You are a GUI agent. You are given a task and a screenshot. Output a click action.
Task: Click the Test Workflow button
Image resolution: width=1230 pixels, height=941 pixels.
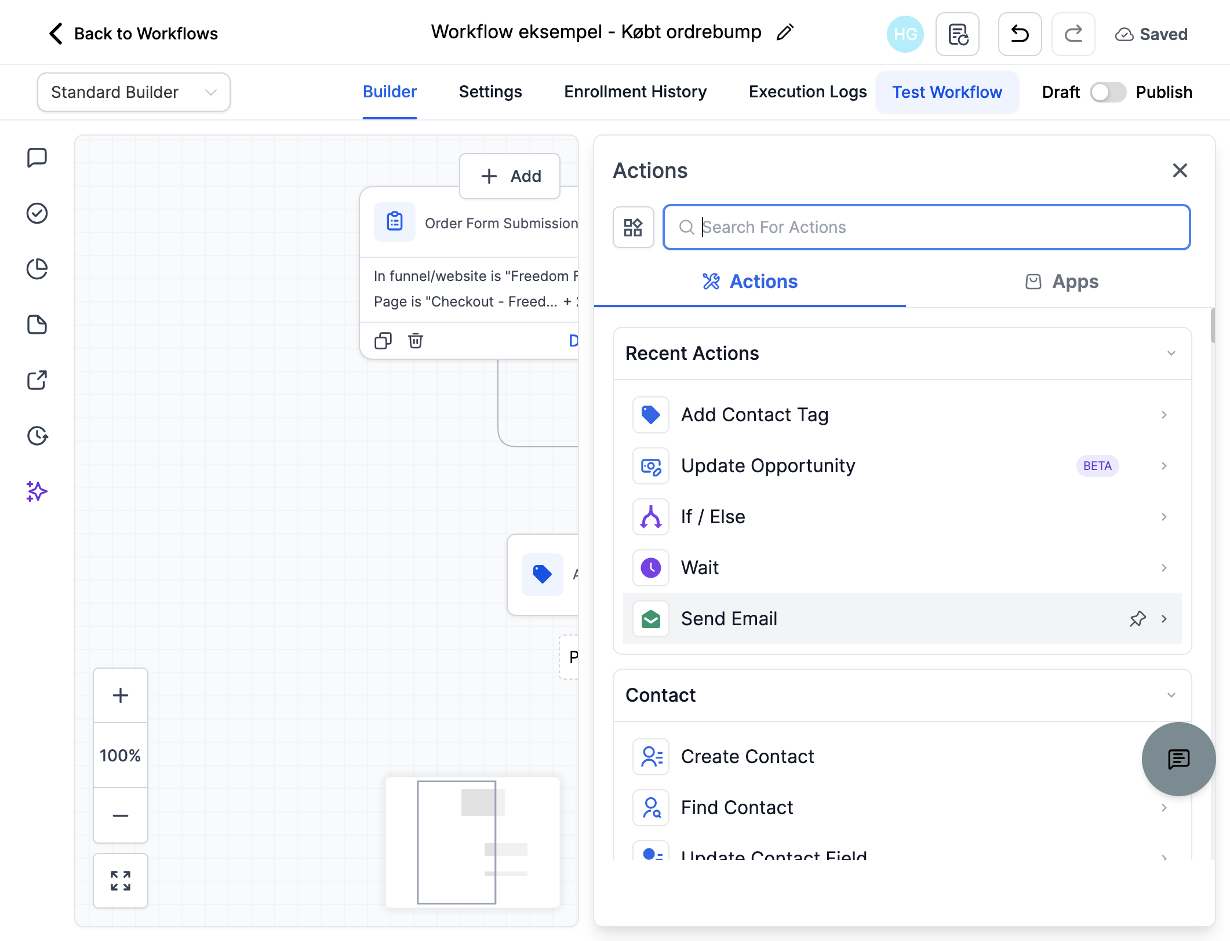(947, 92)
